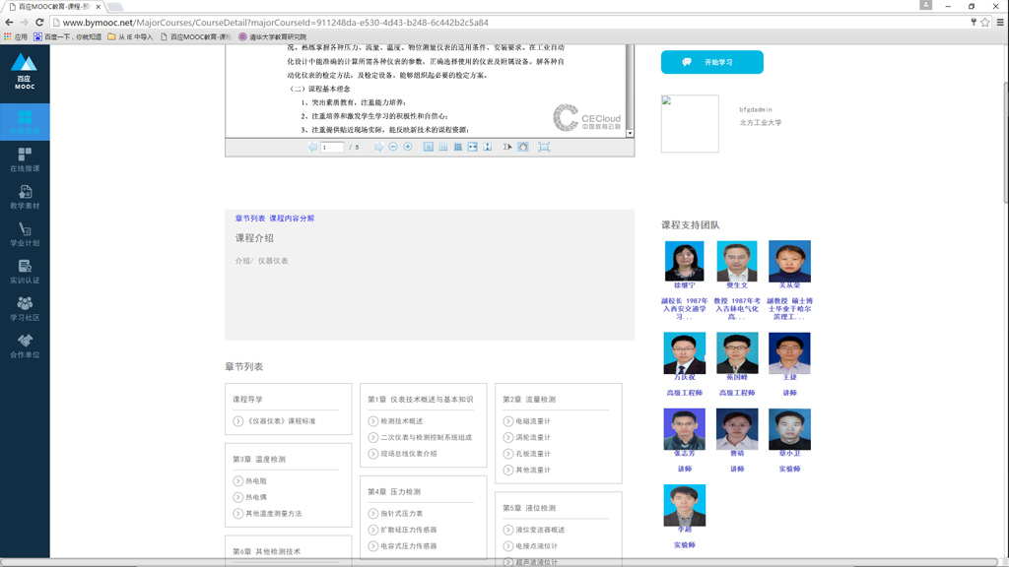
Task: Click the page number input field
Action: pyautogui.click(x=332, y=147)
